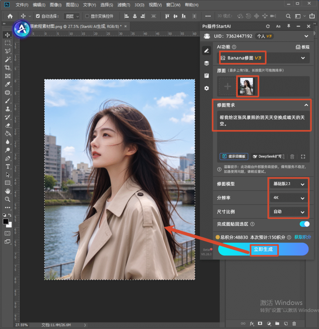Screen dimensions: 319x329
Task: Open StartAI settings gear icon
Action: (207, 88)
